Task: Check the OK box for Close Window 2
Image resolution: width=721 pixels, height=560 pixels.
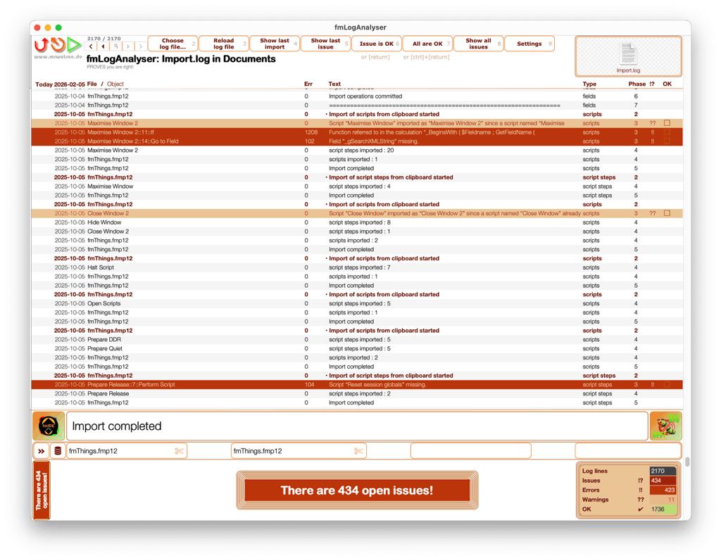Action: [667, 212]
